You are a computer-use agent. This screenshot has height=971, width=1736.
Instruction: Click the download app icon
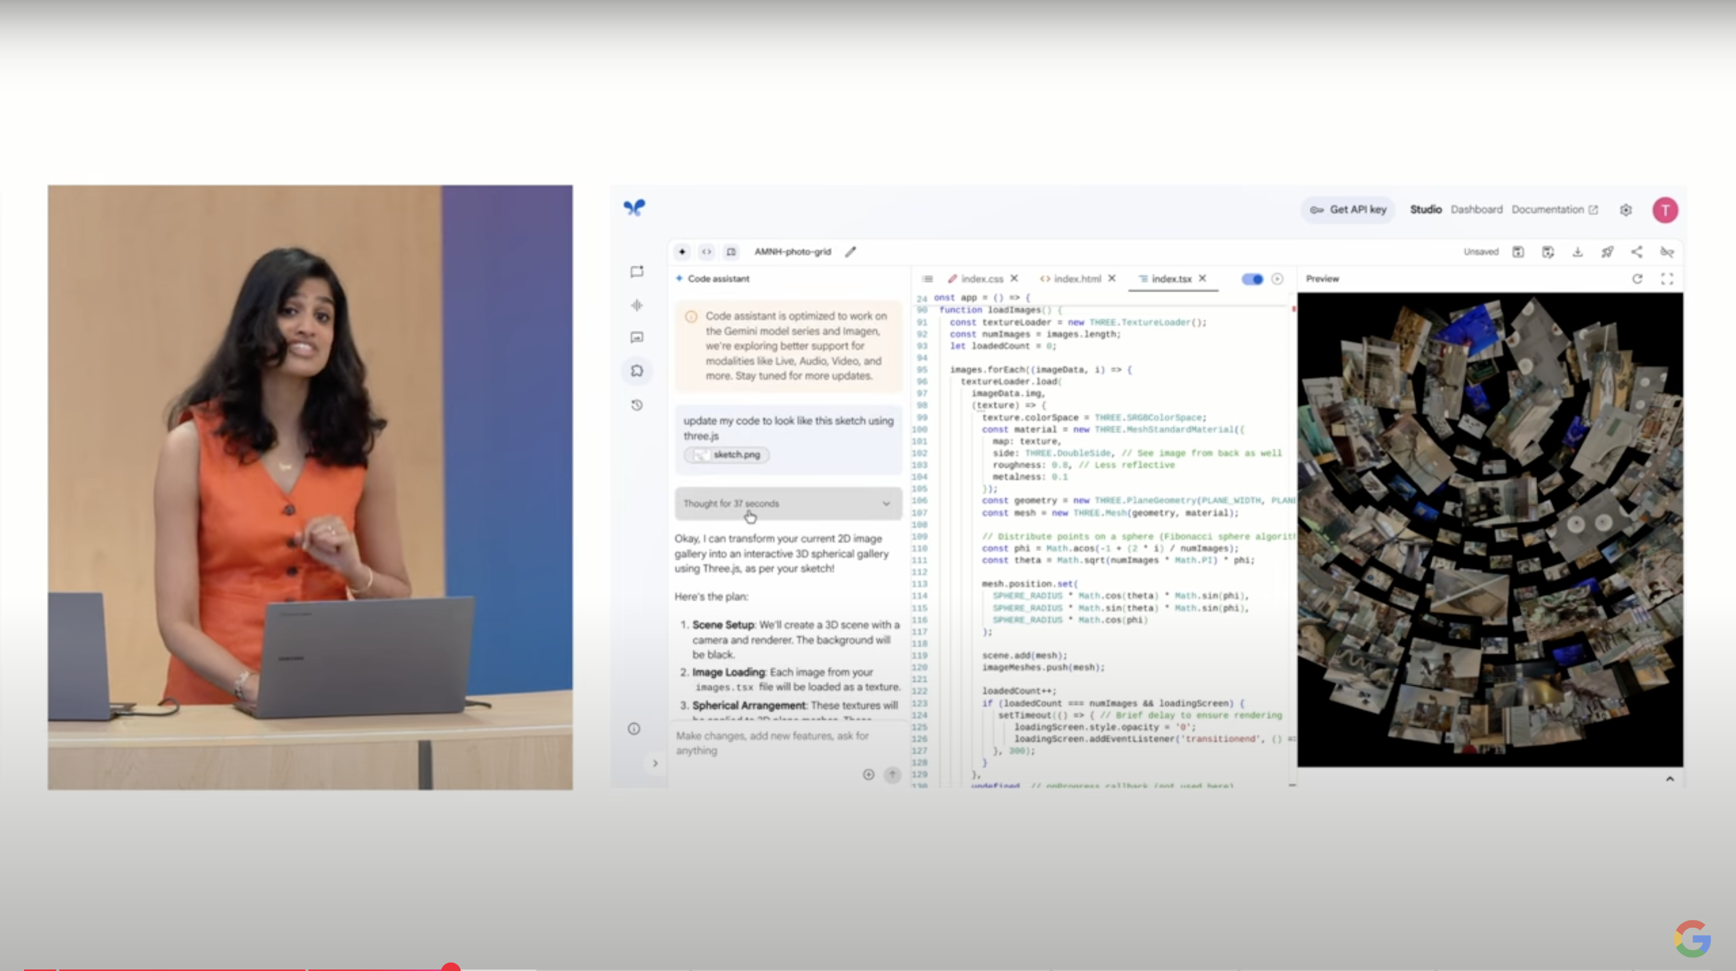(1578, 252)
